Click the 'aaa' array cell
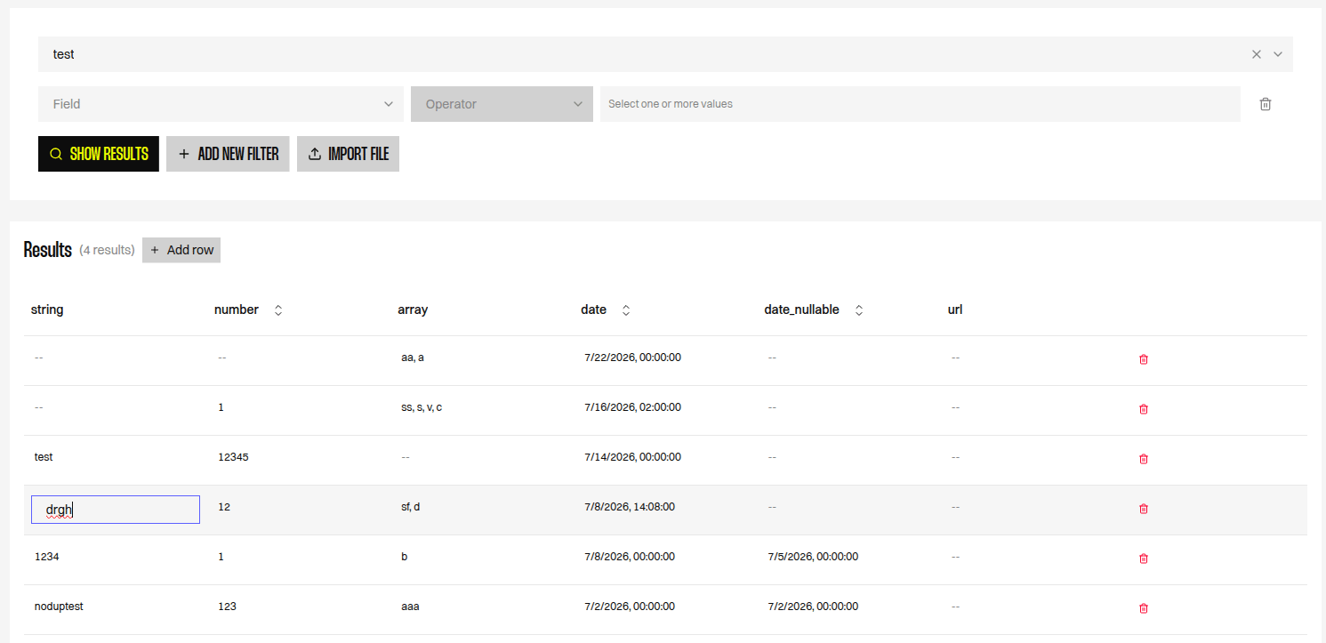This screenshot has width=1326, height=643. pos(410,607)
